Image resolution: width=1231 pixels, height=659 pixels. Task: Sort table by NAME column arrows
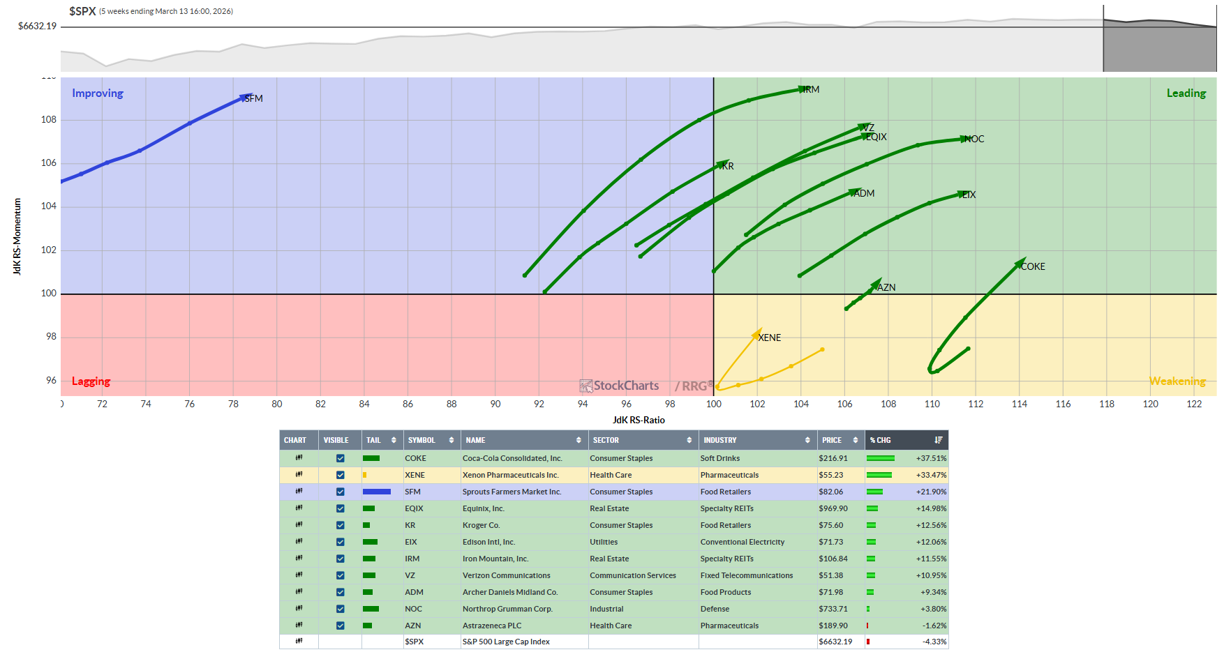pos(579,440)
